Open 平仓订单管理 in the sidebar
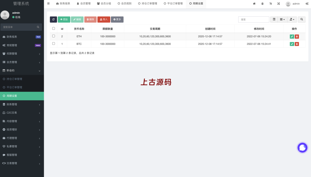Viewport: 311px width, 177px height. pyautogui.click(x=22, y=87)
